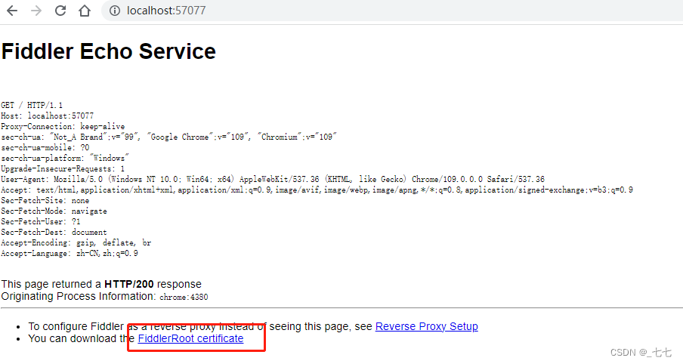Select the GET / HTTP/1.1 line
This screenshot has width=683, height=364.
(x=32, y=105)
